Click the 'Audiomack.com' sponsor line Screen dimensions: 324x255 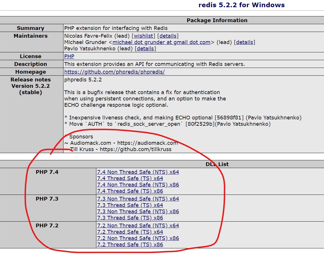121,143
